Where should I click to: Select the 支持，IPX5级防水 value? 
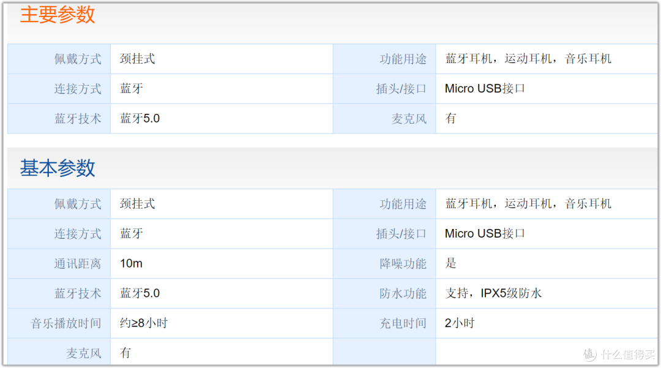pos(493,293)
